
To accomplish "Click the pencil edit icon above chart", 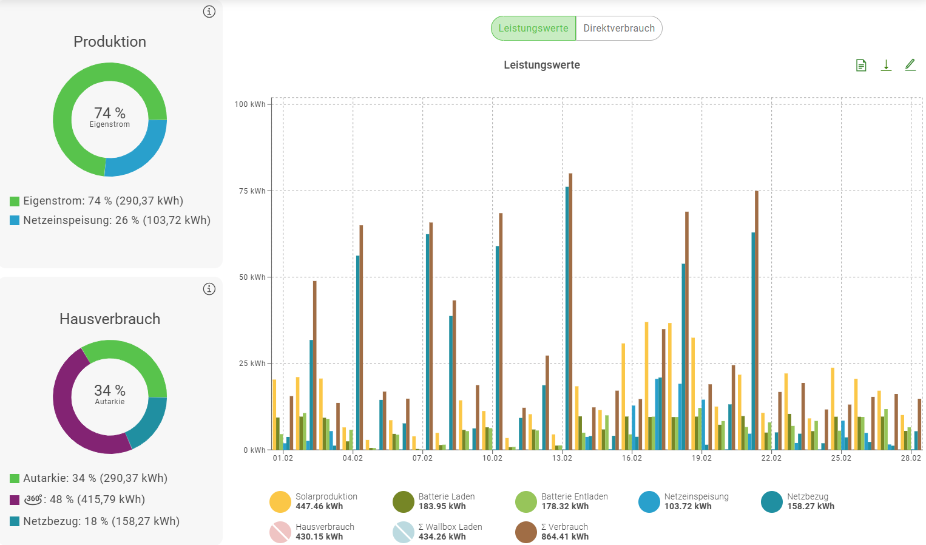I will click(910, 65).
